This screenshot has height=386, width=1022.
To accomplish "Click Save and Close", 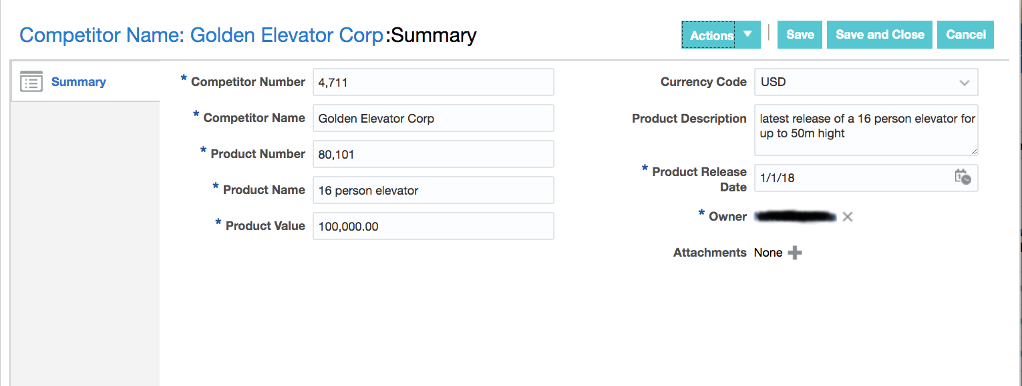I will click(880, 35).
